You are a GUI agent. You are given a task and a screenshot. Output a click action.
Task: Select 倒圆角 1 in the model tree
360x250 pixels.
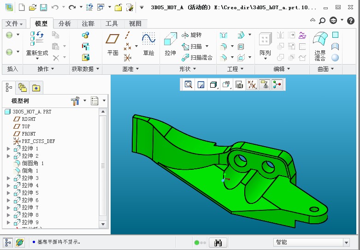pyautogui.click(x=32, y=163)
